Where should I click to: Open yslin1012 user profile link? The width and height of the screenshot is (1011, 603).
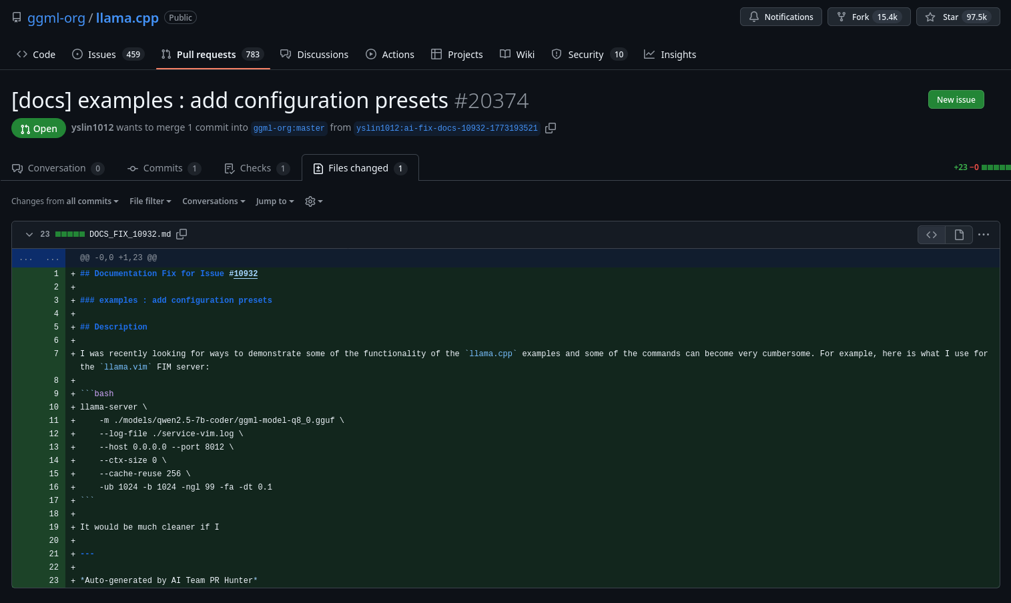coord(93,127)
